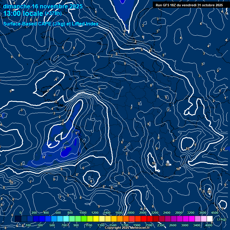Click legend value '1200'

pyautogui.click(x=95, y=213)
